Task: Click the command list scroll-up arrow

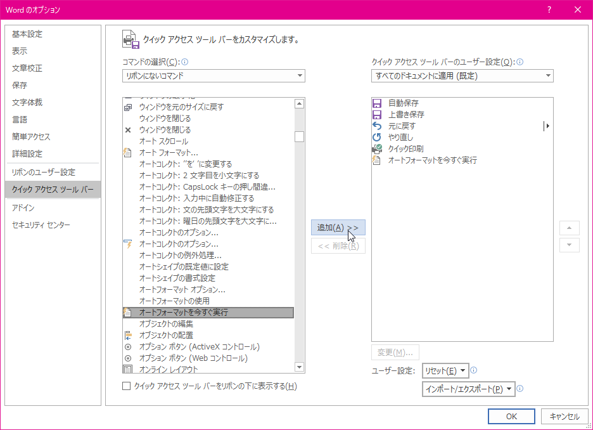Action: pos(299,103)
